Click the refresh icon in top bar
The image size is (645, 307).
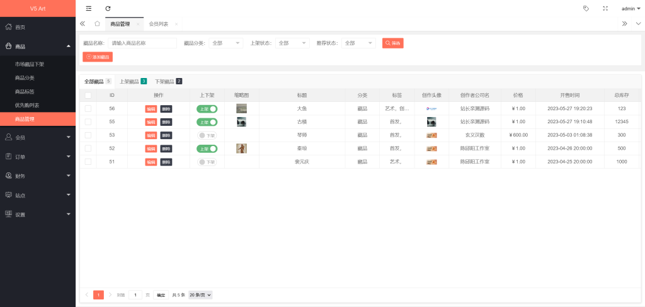click(x=108, y=8)
